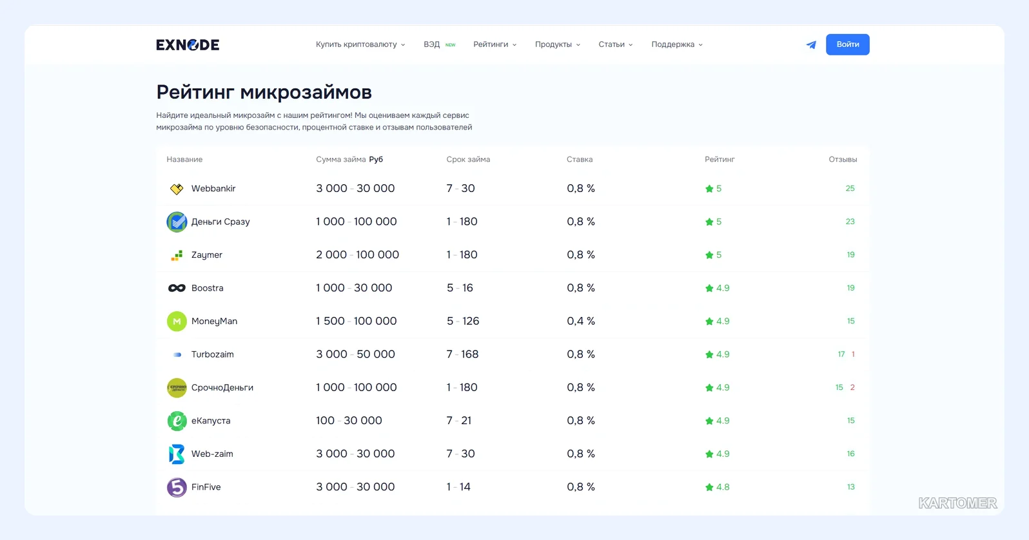Viewport: 1029px width, 540px height.
Task: Sort by the Срок займа column header
Action: (x=468, y=159)
